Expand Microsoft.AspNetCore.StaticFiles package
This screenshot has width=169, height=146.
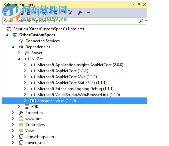tap(25, 83)
